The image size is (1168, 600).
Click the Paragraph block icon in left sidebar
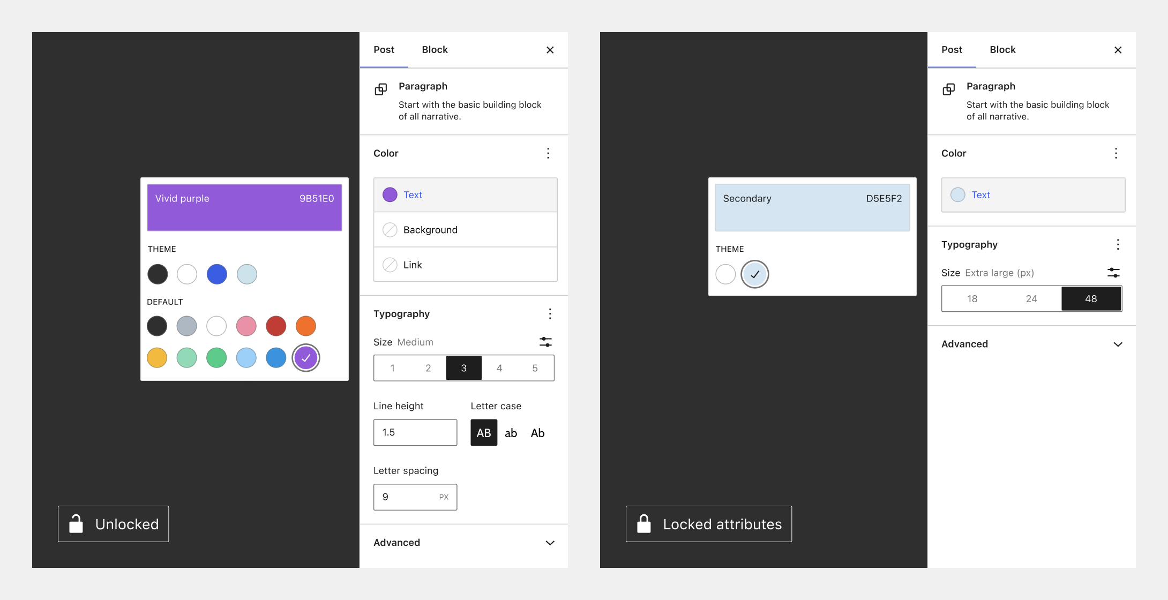tap(380, 89)
